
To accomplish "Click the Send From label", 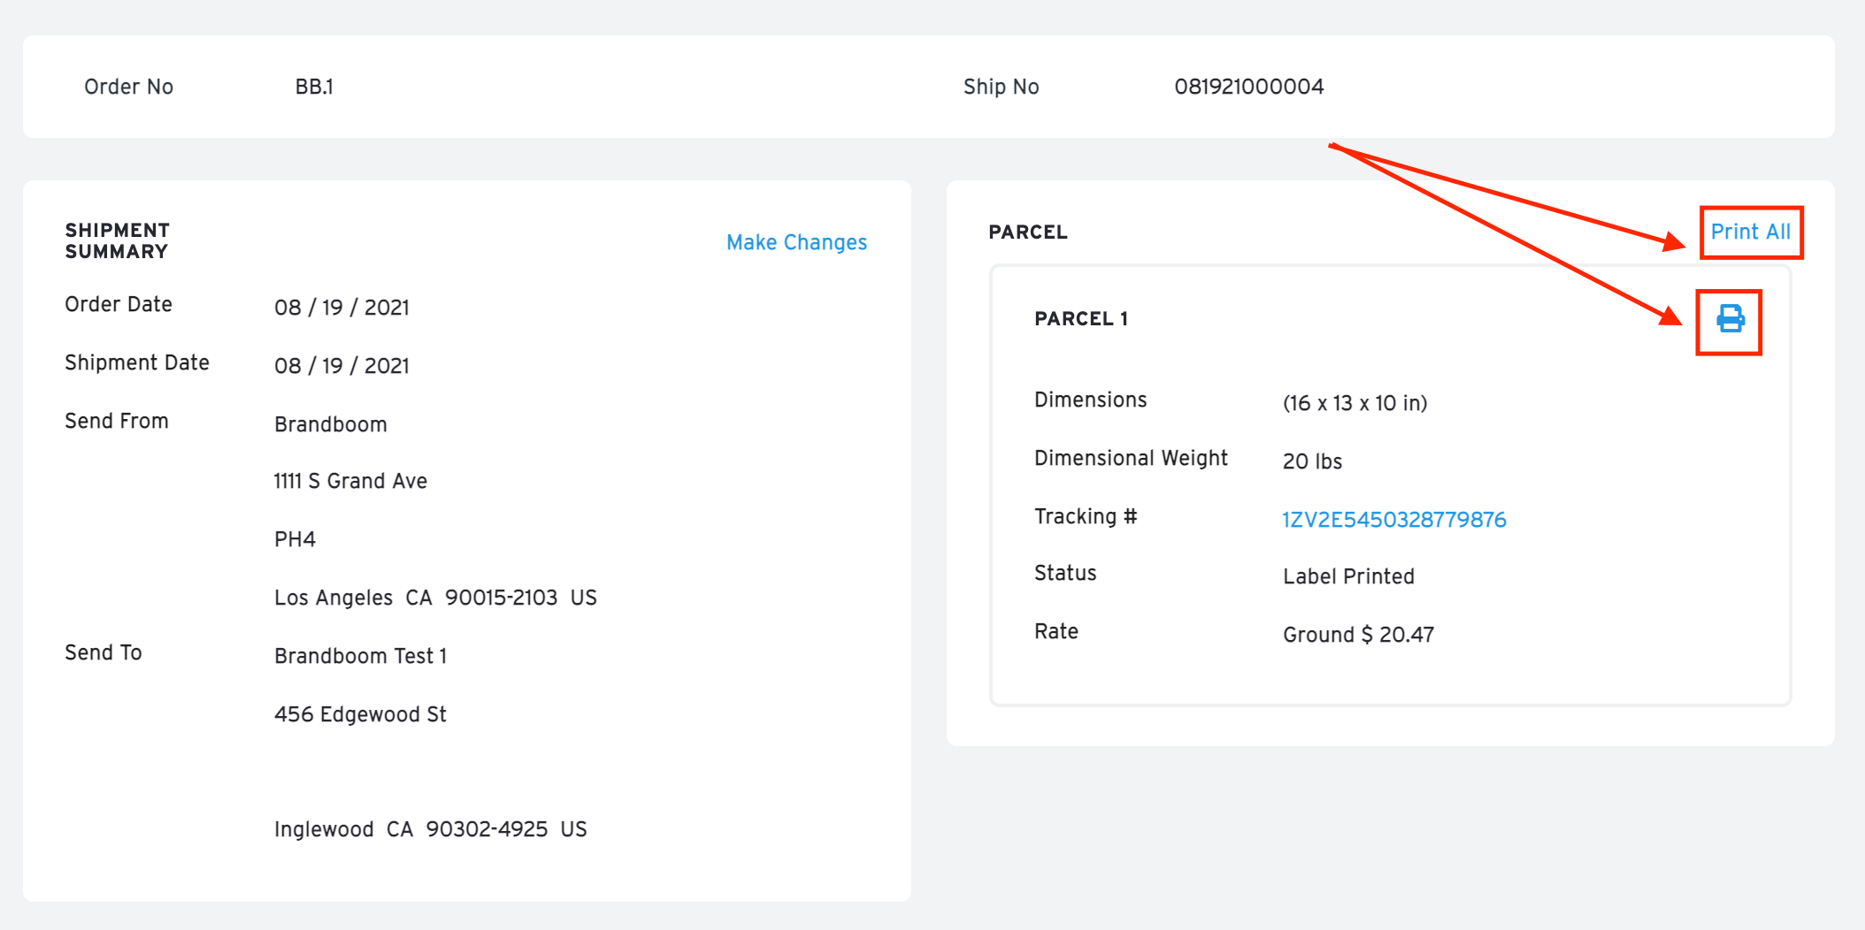I will point(117,421).
